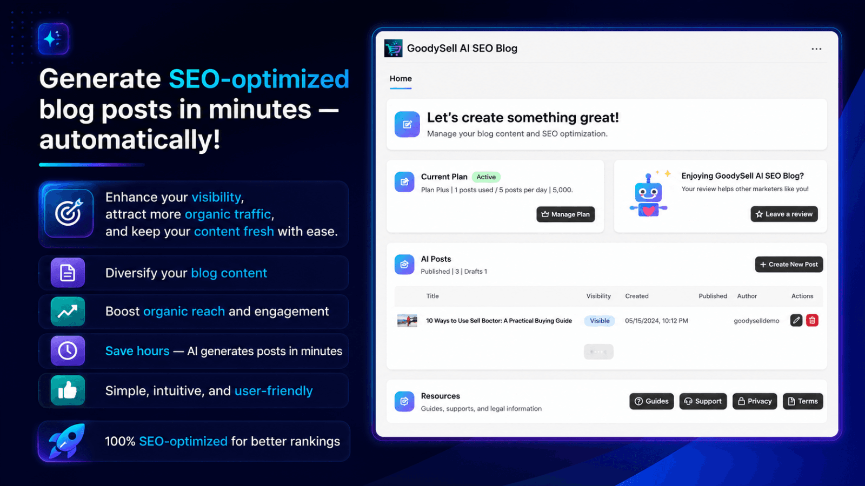The height and width of the screenshot is (486, 865).
Task: Click the clock icon beside 'Save hours'
Action: (x=68, y=351)
